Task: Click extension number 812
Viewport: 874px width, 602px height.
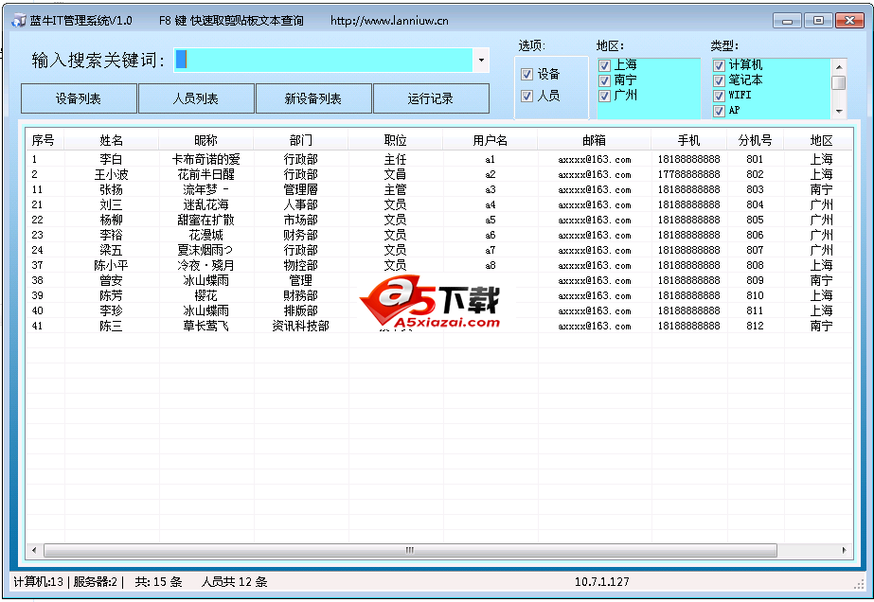Action: [755, 326]
